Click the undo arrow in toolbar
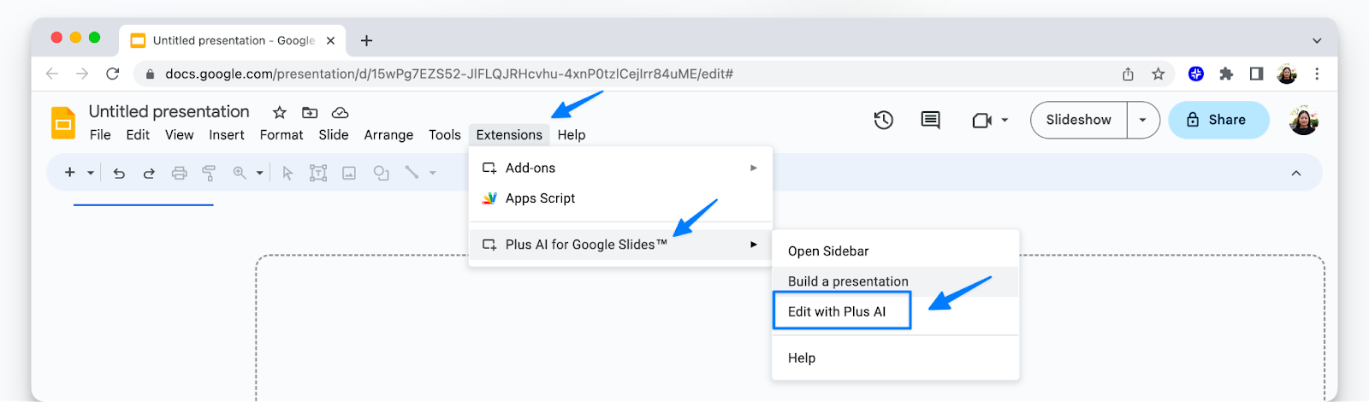The width and height of the screenshot is (1369, 402). click(x=119, y=173)
